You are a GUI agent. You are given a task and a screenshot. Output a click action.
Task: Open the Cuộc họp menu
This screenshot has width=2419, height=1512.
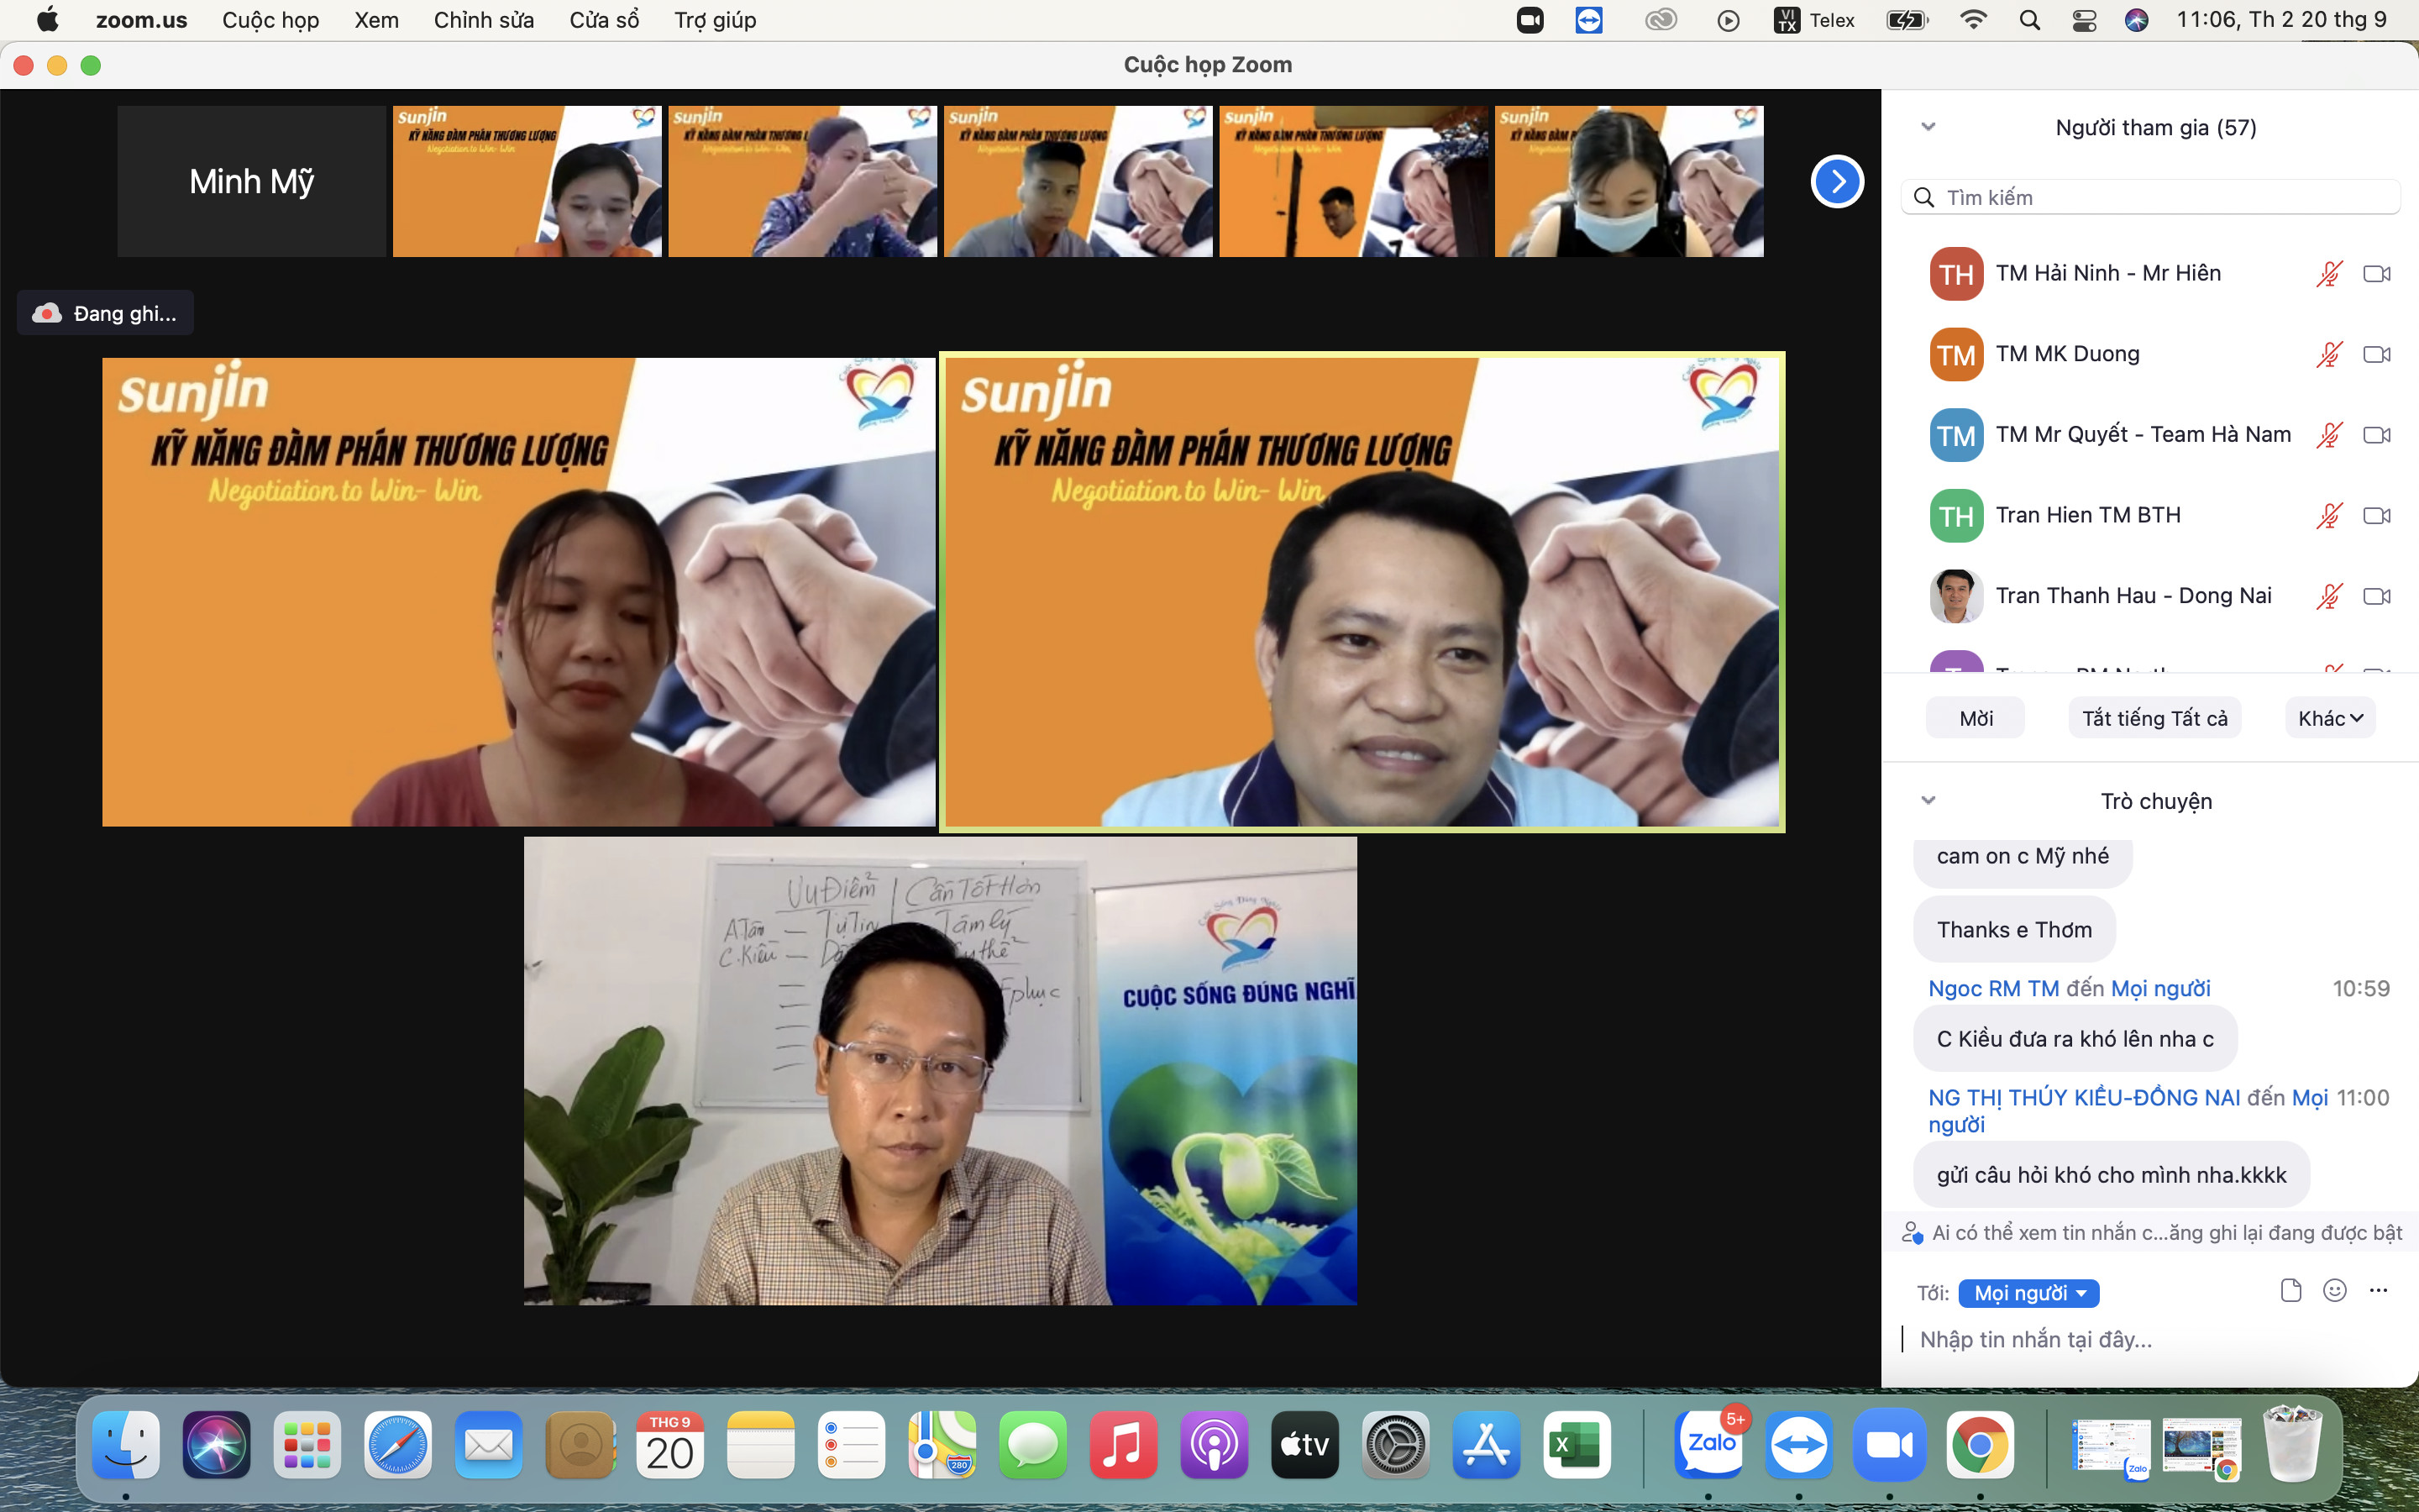(270, 20)
